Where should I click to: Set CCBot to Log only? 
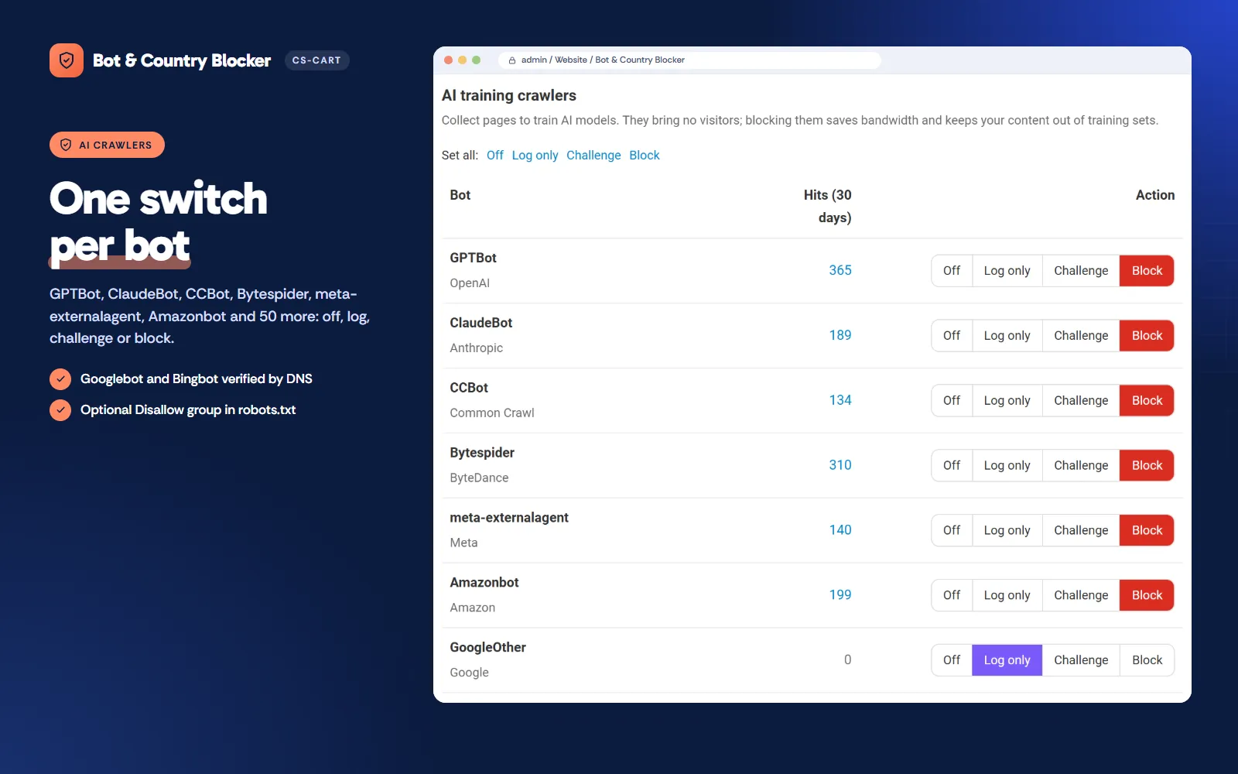pos(1007,401)
